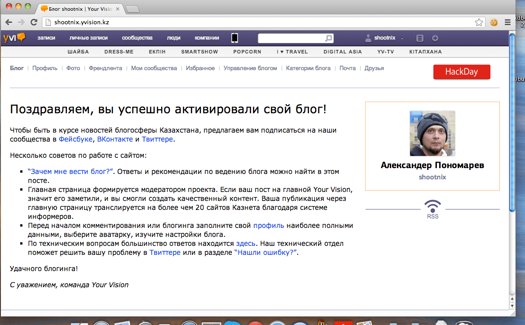Open the Друзья tab
The image size is (525, 325).
[x=374, y=68]
